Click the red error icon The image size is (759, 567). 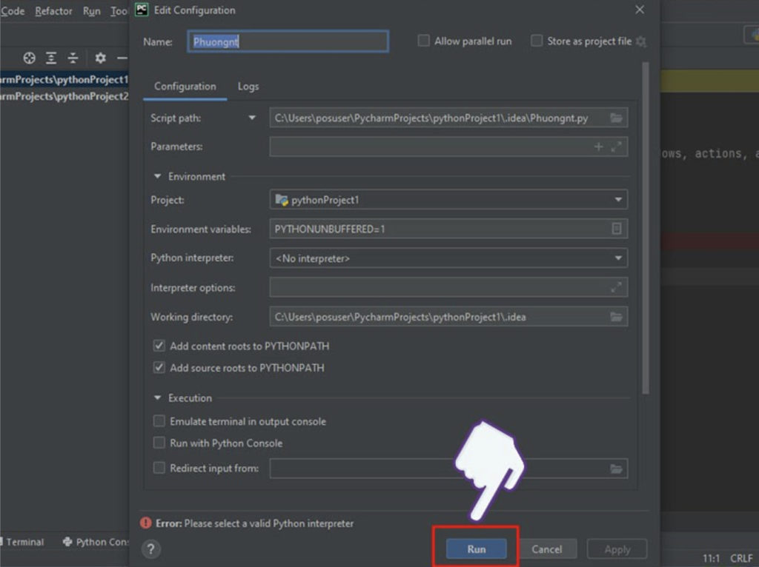tap(145, 523)
